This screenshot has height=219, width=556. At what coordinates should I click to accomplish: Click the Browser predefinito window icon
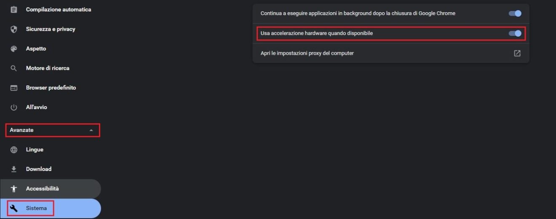click(x=14, y=88)
